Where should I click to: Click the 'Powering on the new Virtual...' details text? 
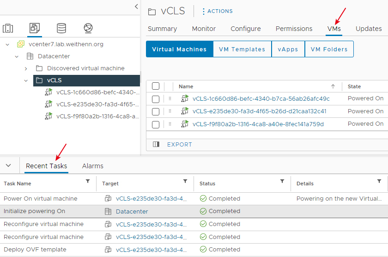click(339, 199)
